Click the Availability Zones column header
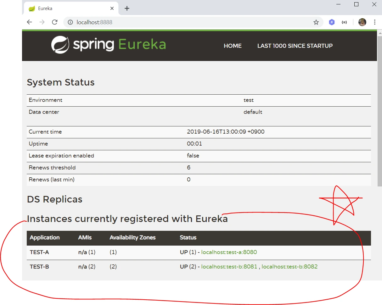The image size is (382, 305). (132, 238)
